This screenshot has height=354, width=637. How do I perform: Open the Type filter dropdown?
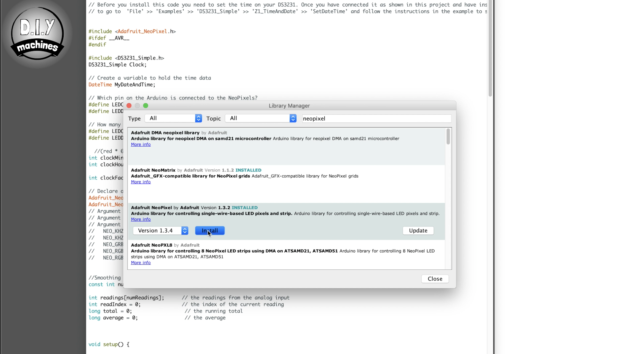[x=173, y=118]
